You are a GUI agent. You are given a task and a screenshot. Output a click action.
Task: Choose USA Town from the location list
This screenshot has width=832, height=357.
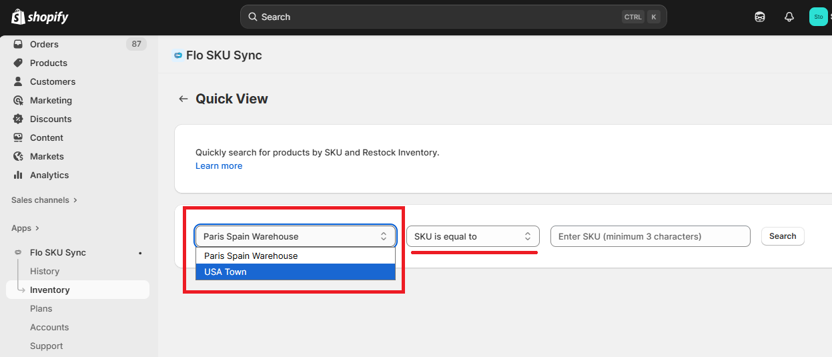[296, 272]
